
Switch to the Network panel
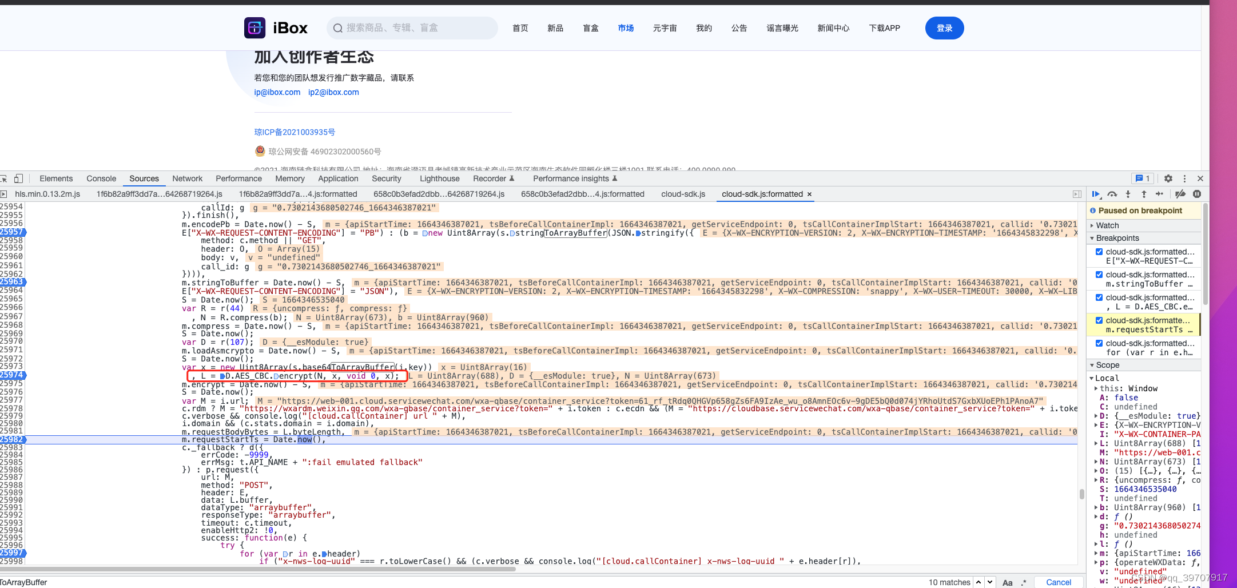point(188,178)
